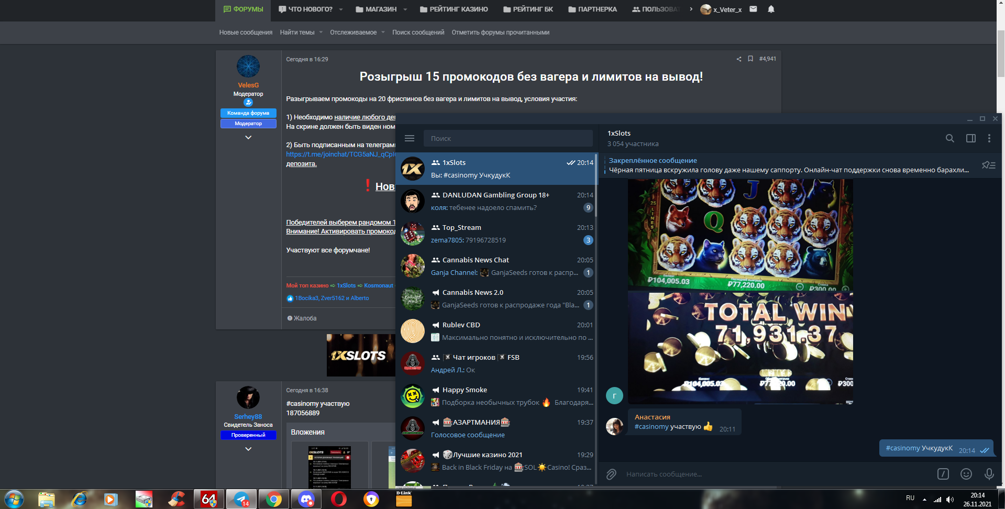Share the VelesG post
This screenshot has width=1005, height=509.
pyautogui.click(x=738, y=59)
